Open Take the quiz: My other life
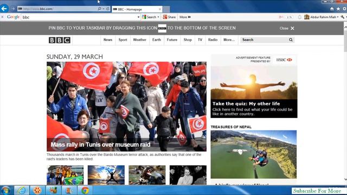 coord(246,103)
